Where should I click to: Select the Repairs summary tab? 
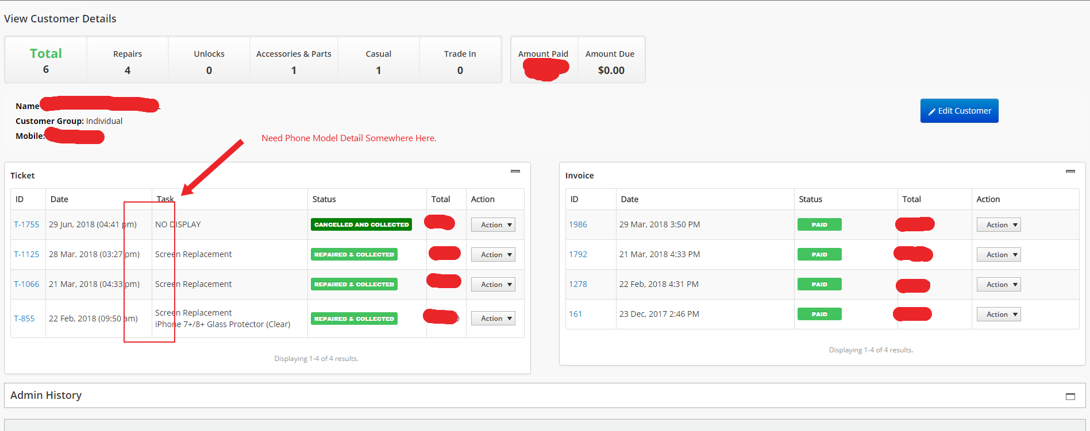pos(128,60)
